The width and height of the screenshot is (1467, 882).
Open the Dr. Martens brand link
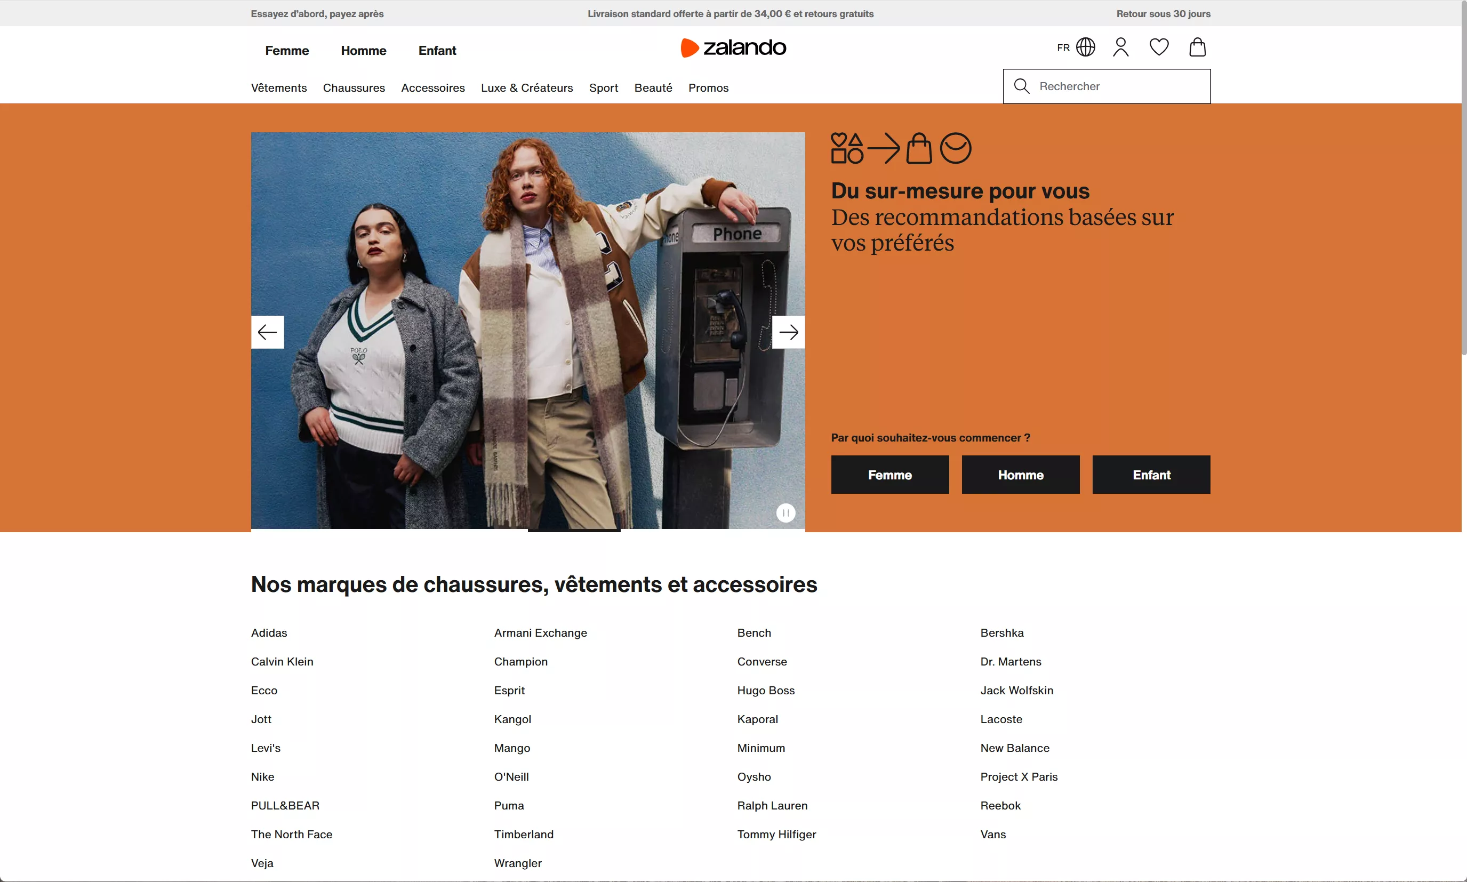click(x=1011, y=661)
